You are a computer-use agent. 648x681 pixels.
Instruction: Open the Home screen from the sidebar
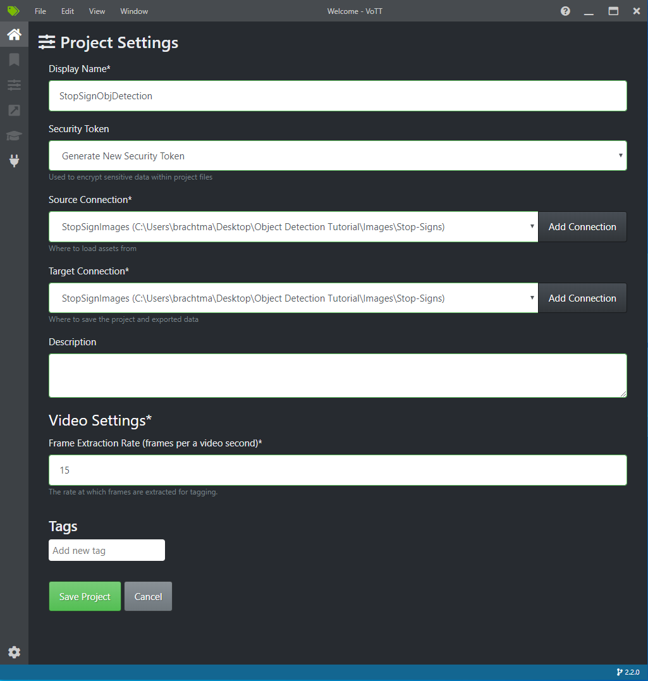pos(14,34)
